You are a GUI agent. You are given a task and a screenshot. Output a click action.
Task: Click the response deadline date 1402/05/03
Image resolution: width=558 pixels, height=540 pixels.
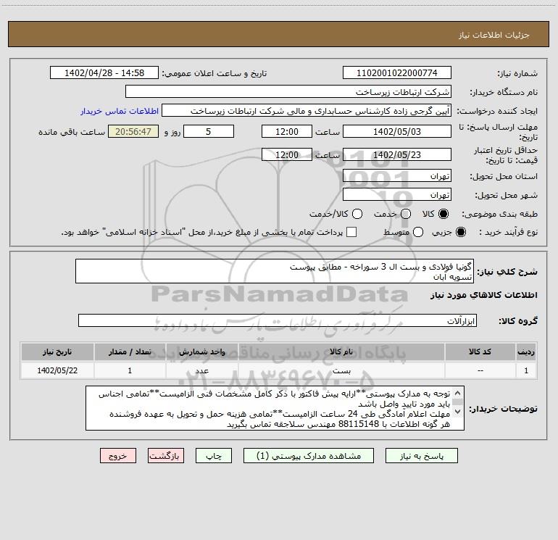pyautogui.click(x=397, y=131)
